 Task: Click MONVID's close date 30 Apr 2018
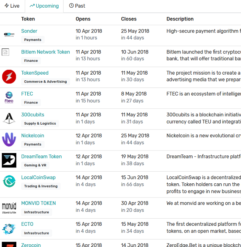tap(135, 203)
